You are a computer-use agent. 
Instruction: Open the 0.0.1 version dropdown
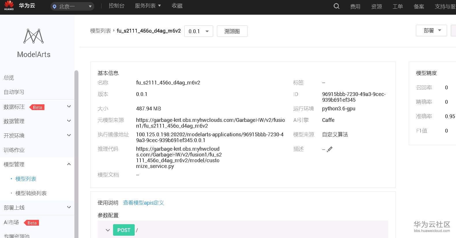pyautogui.click(x=199, y=31)
